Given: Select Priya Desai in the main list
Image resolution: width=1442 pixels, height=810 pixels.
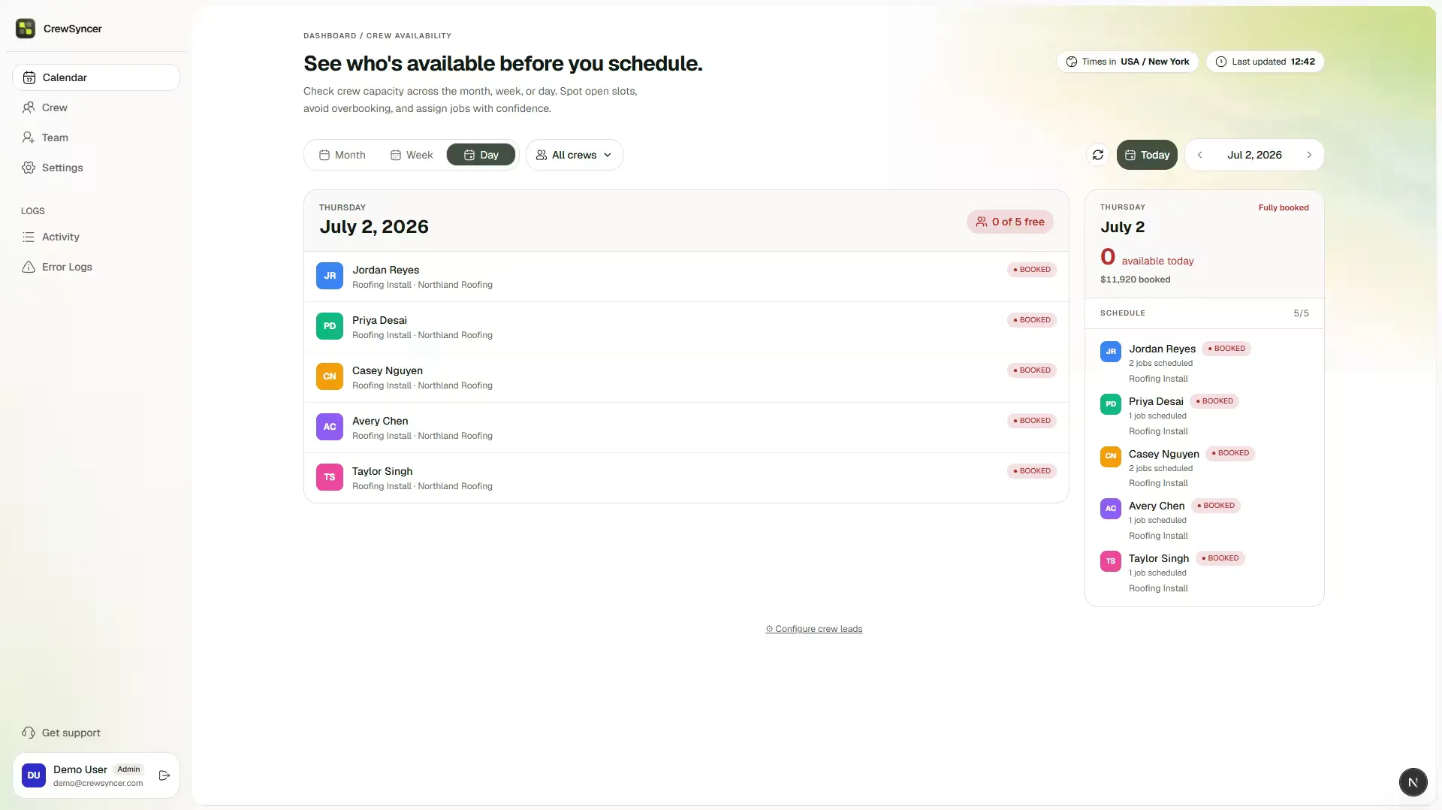Looking at the screenshot, I should pyautogui.click(x=686, y=327).
